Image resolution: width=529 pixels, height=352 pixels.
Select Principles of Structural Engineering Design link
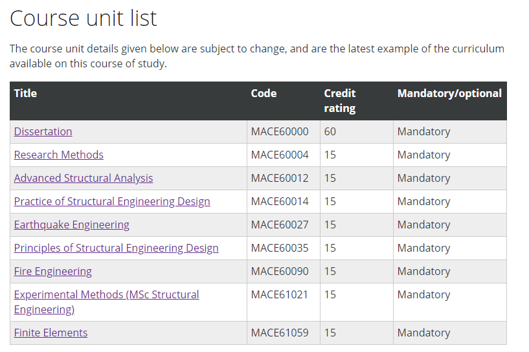116,248
